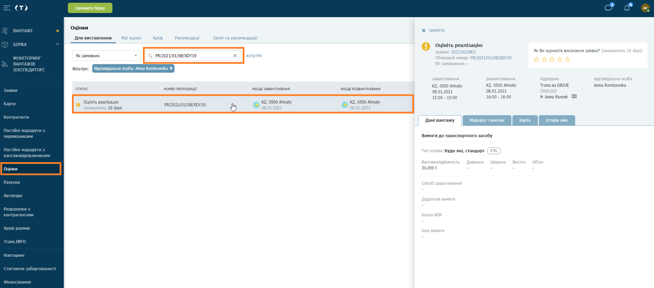Switch to Мої оцінки tab
654x288 pixels.
coord(131,38)
